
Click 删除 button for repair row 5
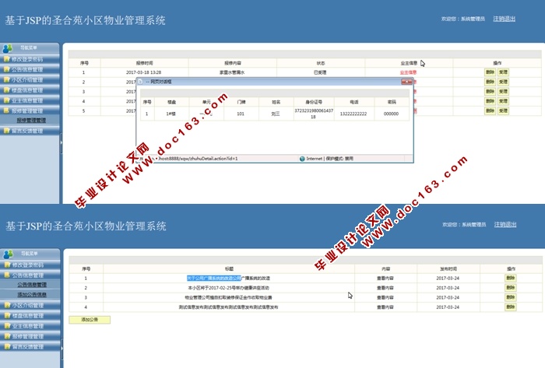(490, 110)
